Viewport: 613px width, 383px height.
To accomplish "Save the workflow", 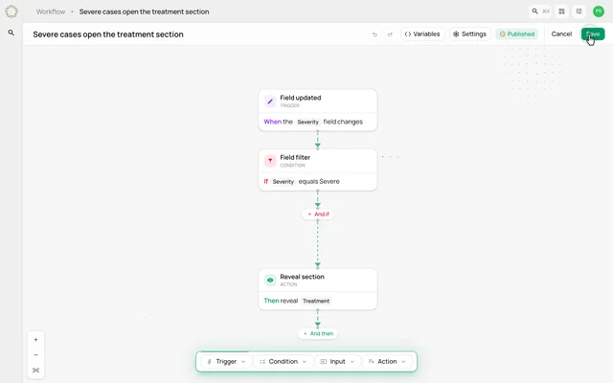I will pyautogui.click(x=593, y=34).
